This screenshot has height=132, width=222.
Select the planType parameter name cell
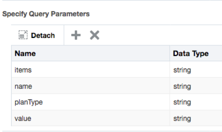tap(28, 103)
